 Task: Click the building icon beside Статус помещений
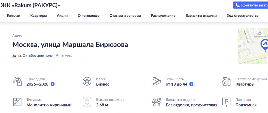click(226, 81)
